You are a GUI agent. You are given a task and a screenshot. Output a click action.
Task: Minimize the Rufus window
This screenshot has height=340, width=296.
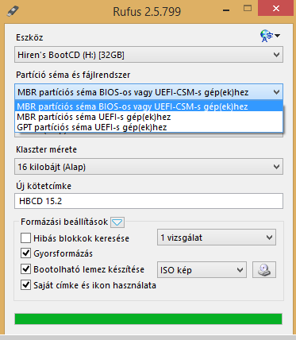point(226,10)
